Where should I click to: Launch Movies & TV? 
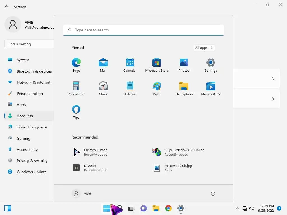pos(211,89)
